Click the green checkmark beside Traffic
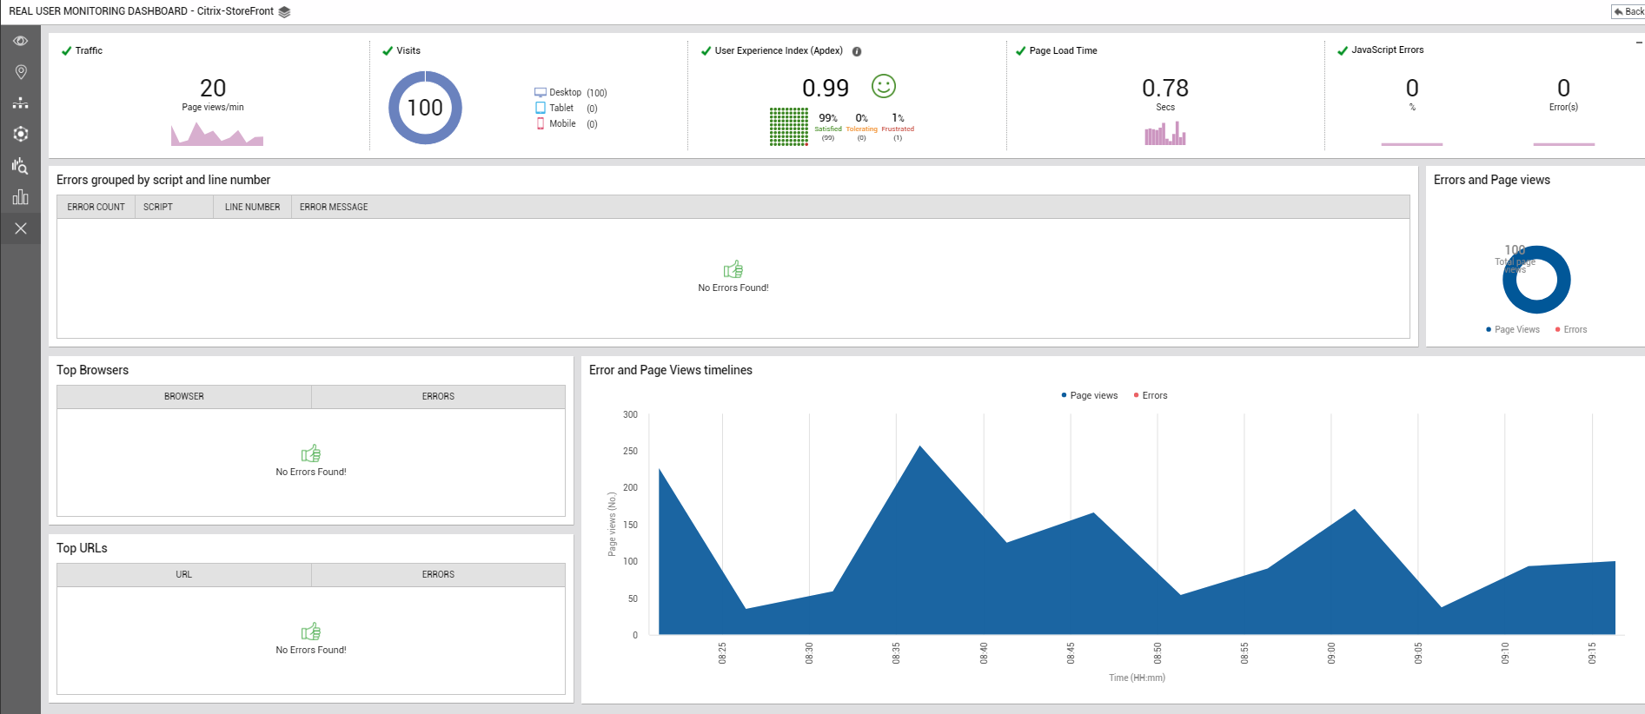 click(x=66, y=50)
